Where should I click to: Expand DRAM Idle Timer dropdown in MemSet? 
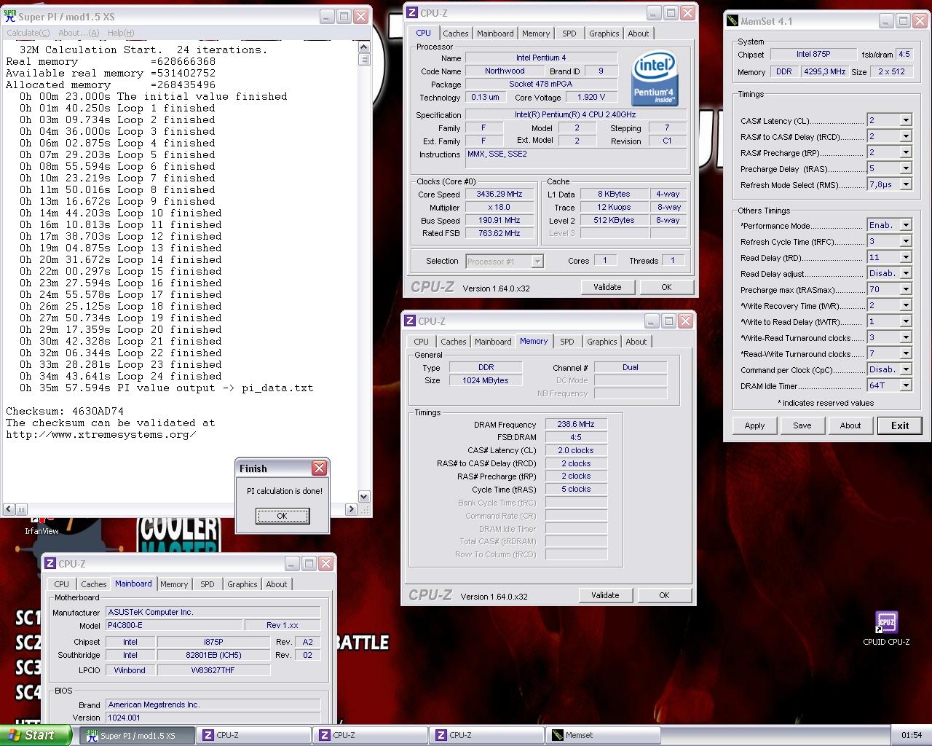(x=906, y=385)
